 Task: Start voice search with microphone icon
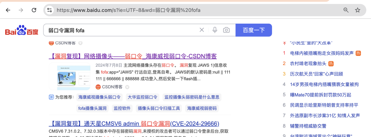click(x=215, y=30)
